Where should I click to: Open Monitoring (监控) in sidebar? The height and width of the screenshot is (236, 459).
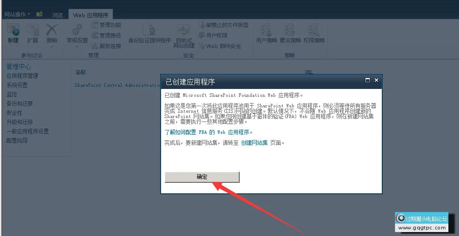12,94
